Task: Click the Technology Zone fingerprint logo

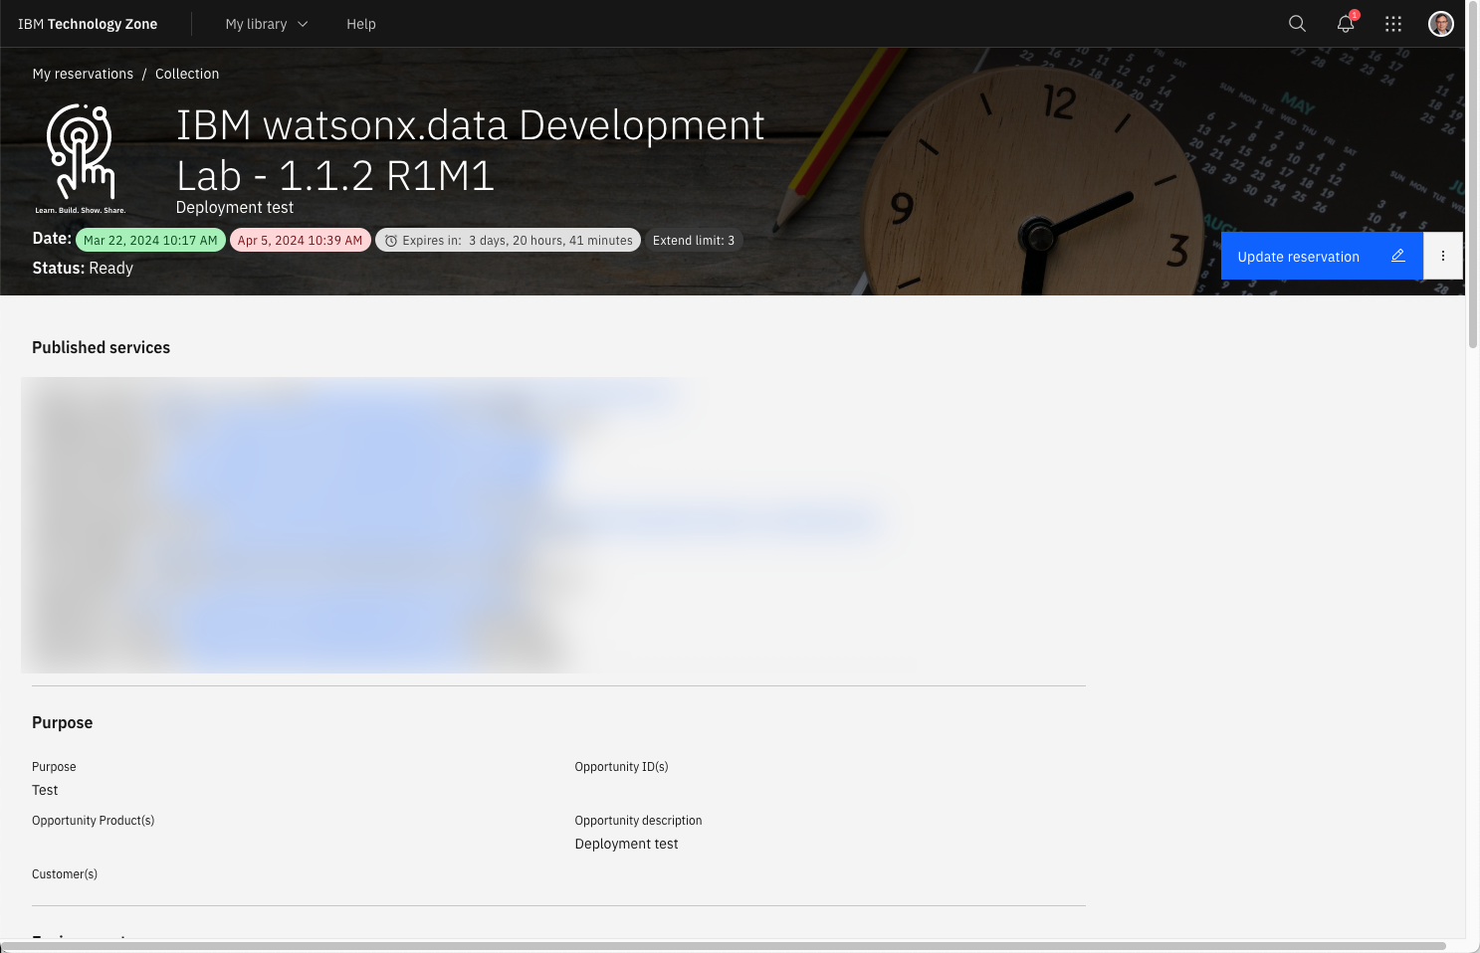Action: (x=81, y=158)
